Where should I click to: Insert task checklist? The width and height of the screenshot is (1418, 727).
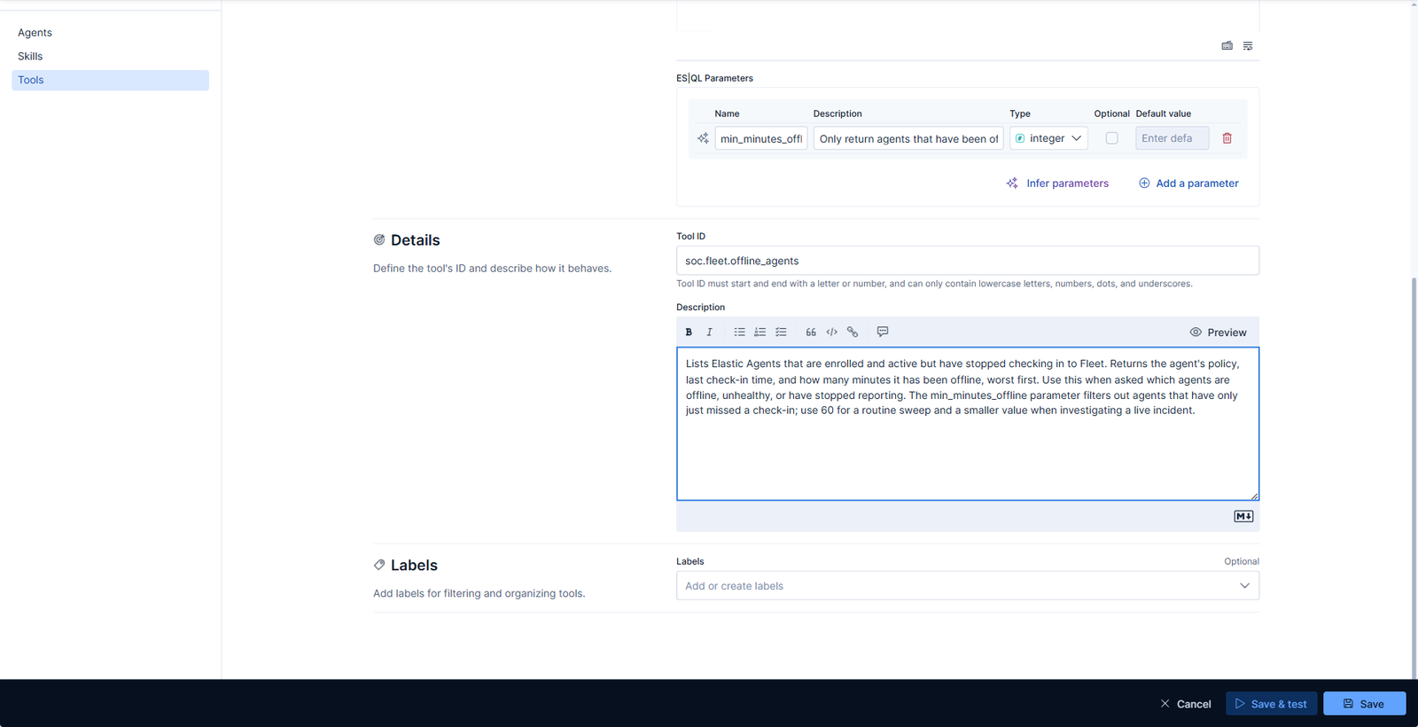781,332
